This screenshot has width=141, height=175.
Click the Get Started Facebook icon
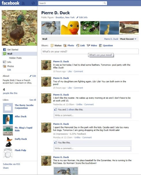[4, 50]
